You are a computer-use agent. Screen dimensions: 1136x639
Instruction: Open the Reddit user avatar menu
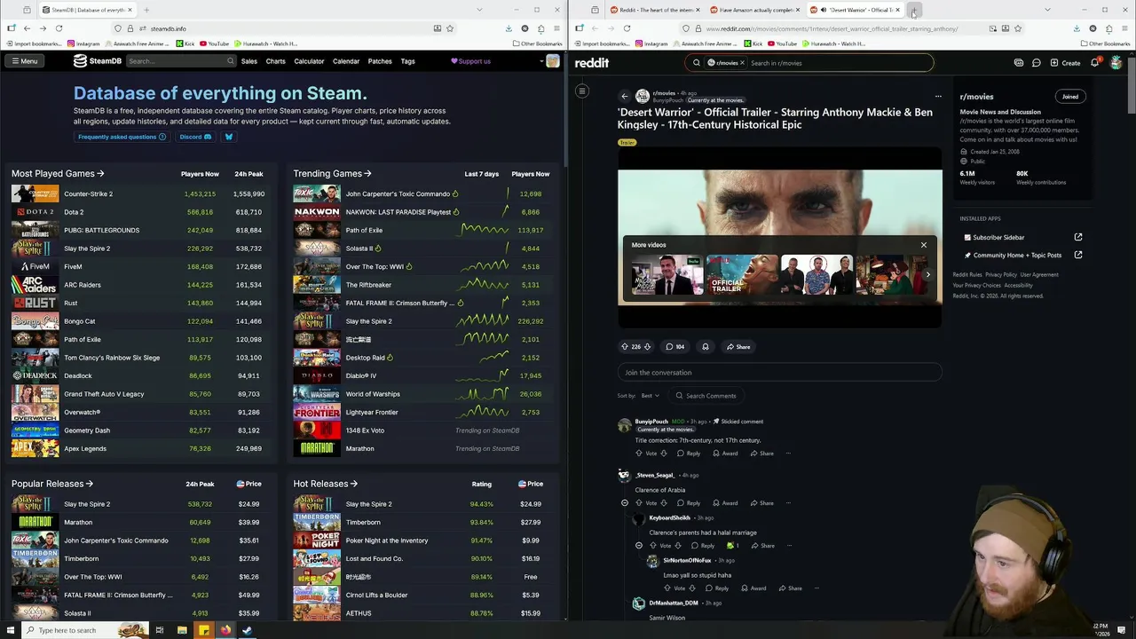pyautogui.click(x=1116, y=63)
